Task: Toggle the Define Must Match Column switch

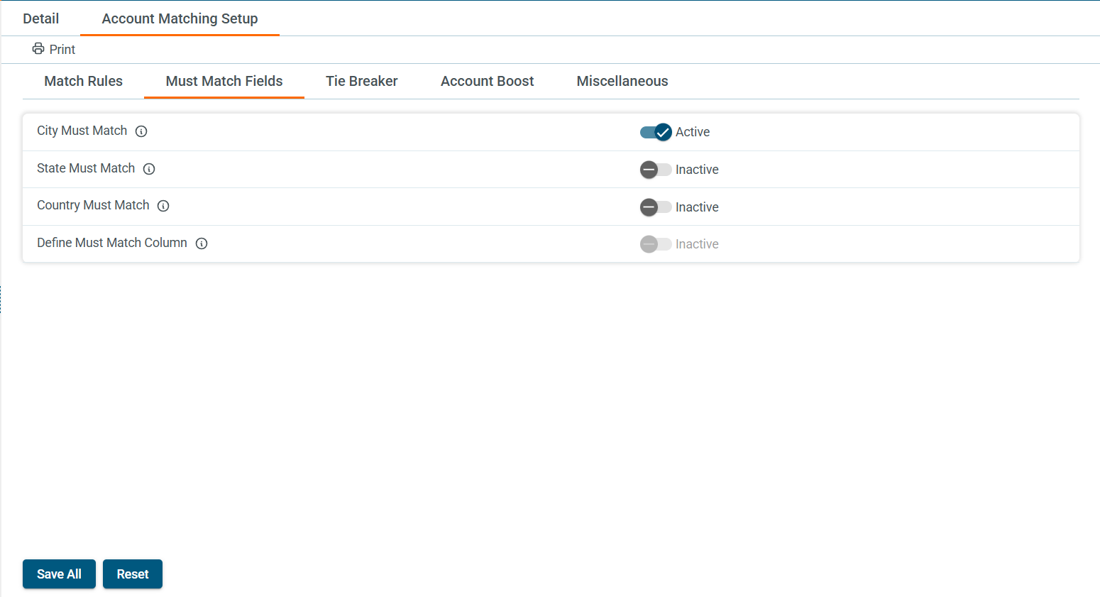Action: point(656,244)
